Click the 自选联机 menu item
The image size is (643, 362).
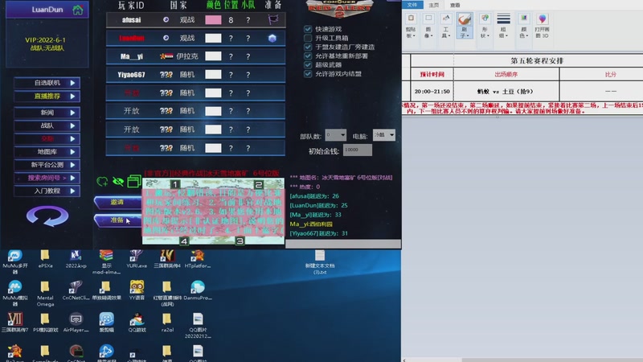click(x=47, y=83)
